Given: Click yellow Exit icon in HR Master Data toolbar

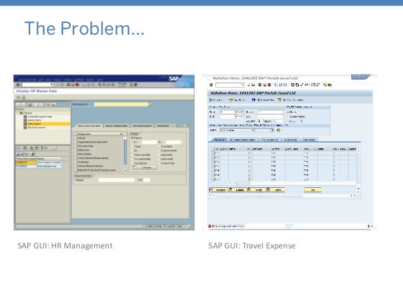Looking at the screenshot, I should click(73, 84).
